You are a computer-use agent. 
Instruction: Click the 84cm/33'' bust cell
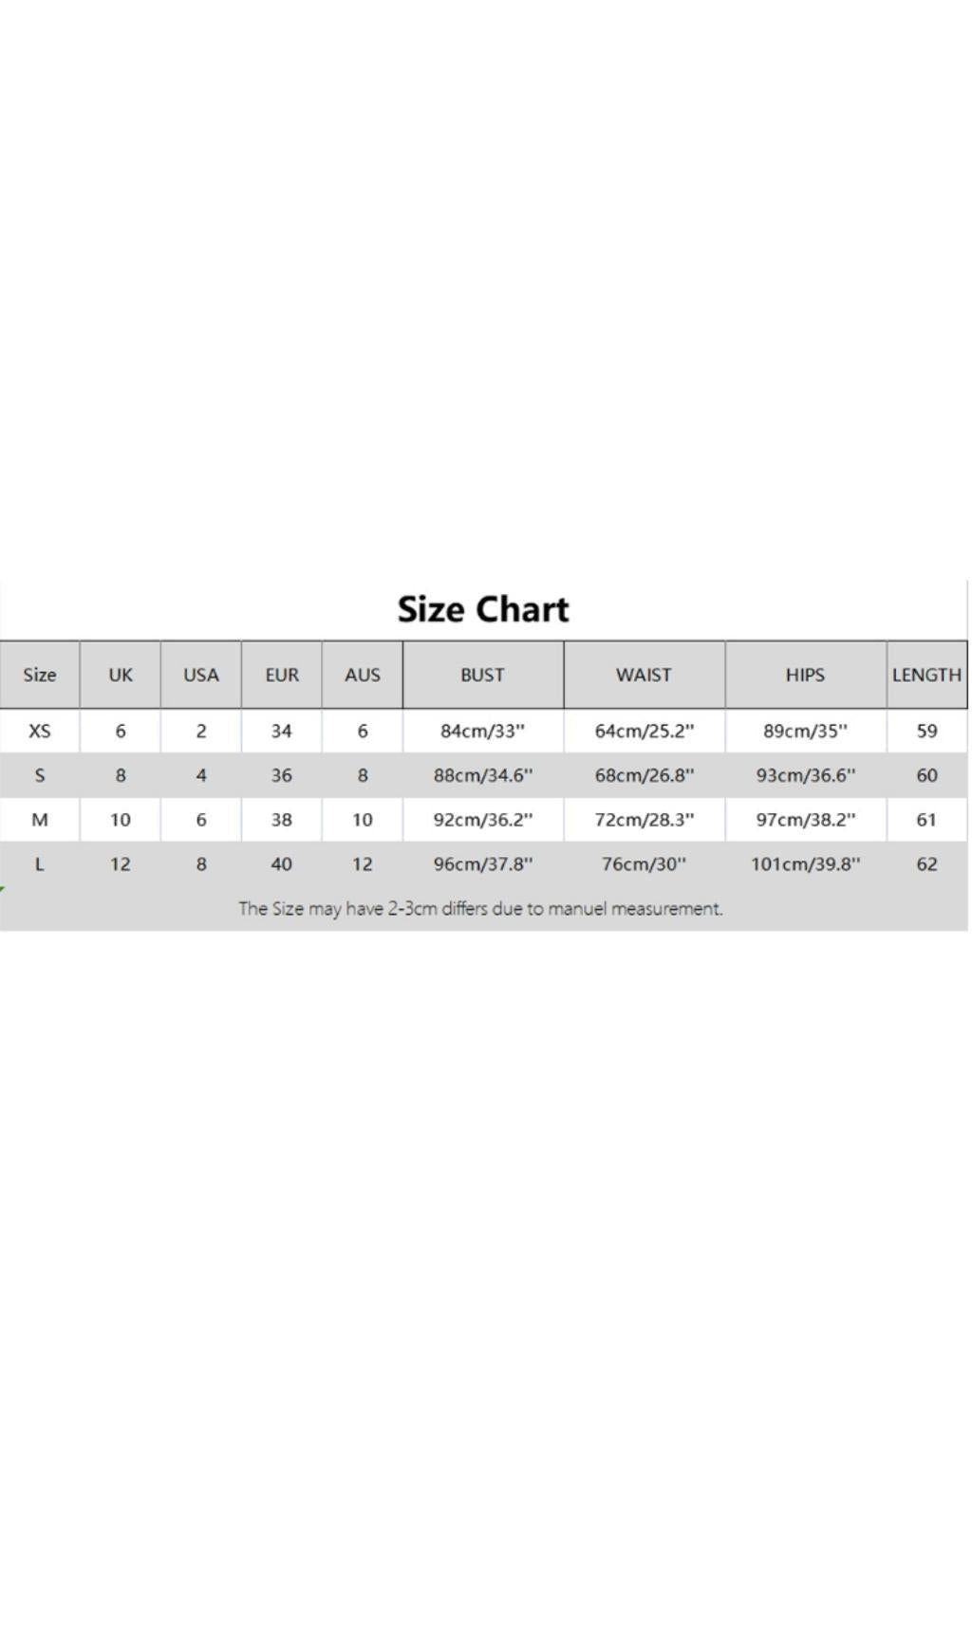click(482, 731)
